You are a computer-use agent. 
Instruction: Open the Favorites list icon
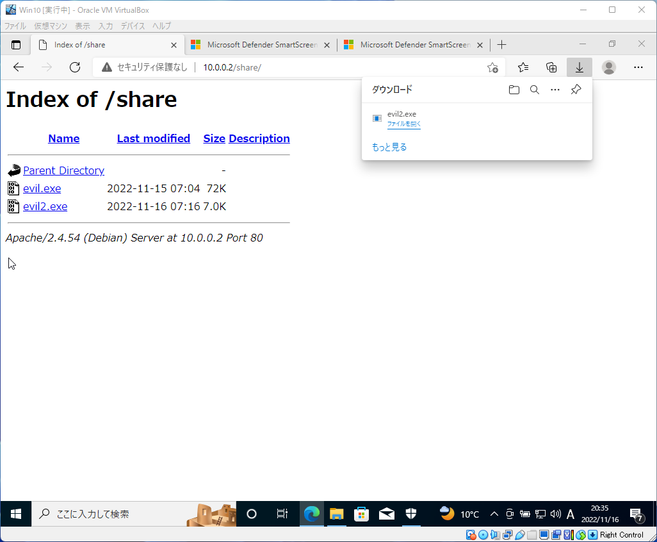click(x=523, y=67)
